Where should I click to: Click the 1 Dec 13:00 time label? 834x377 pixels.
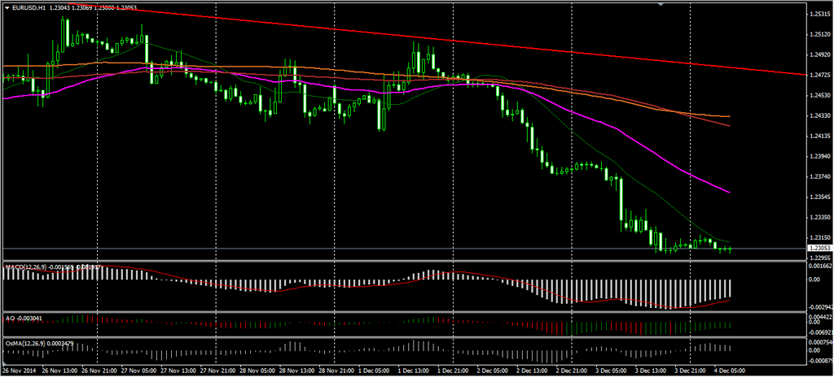[x=415, y=371]
